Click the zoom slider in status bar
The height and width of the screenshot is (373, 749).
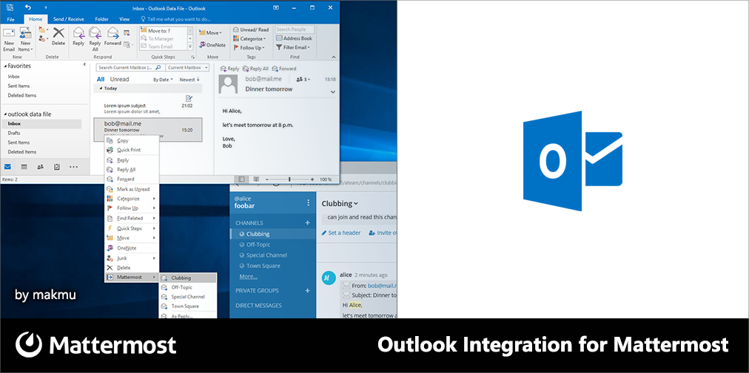click(289, 179)
